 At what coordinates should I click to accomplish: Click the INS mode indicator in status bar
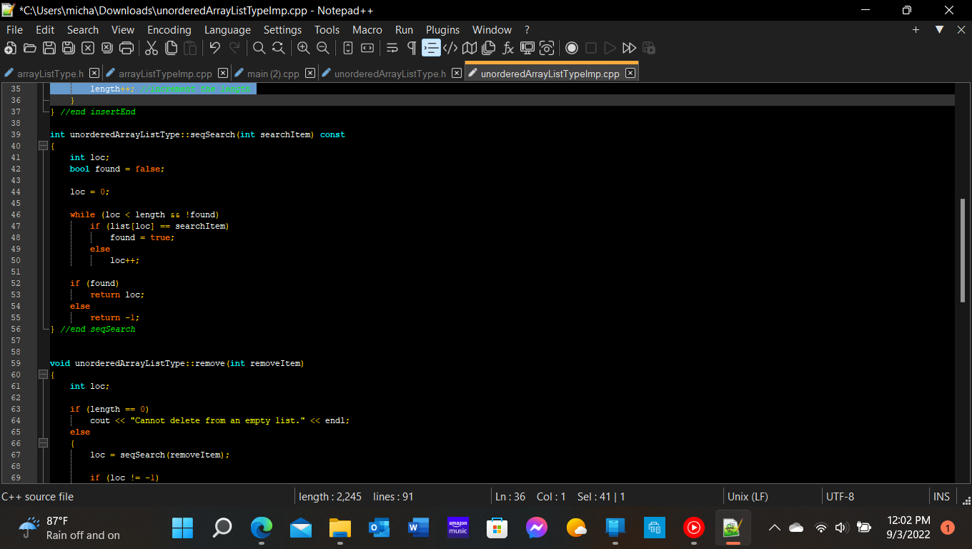[x=941, y=497]
